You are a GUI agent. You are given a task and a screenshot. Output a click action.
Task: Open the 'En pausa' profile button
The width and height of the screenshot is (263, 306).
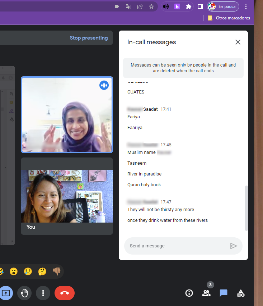[x=223, y=6]
